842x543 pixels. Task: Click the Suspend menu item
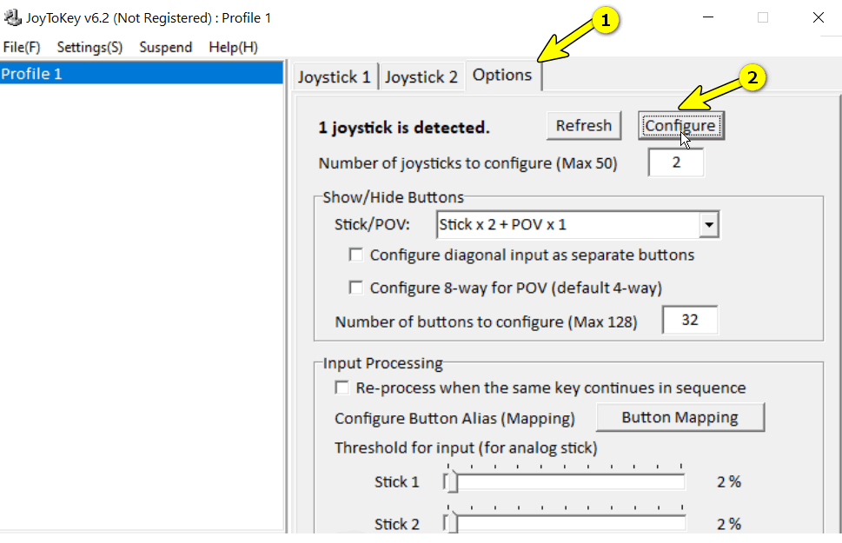[165, 47]
